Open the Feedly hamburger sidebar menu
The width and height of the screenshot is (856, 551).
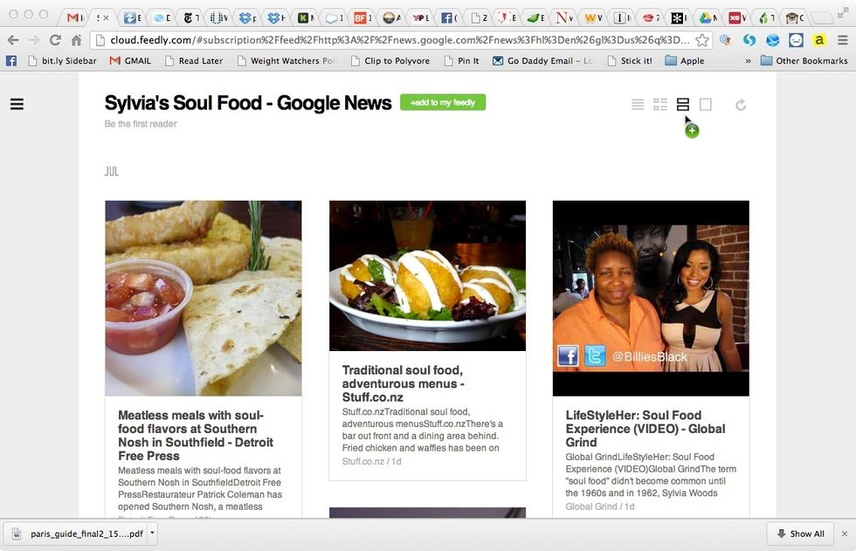coord(17,105)
